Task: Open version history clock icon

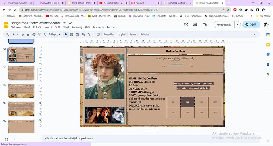Action: (x=186, y=24)
